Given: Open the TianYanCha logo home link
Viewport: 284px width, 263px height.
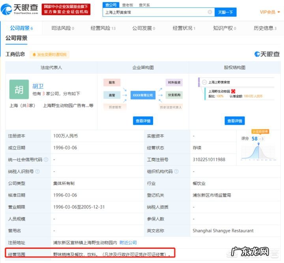Looking at the screenshot, I should [19, 9].
